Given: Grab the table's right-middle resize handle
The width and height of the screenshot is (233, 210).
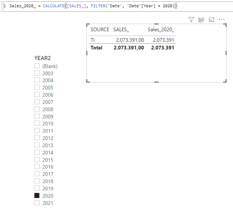Looking at the screenshot, I should (226, 53).
